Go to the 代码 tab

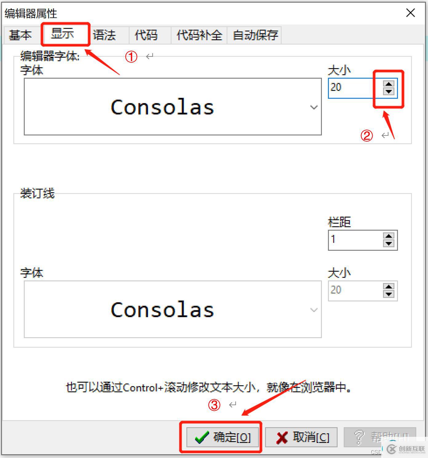[x=146, y=35]
